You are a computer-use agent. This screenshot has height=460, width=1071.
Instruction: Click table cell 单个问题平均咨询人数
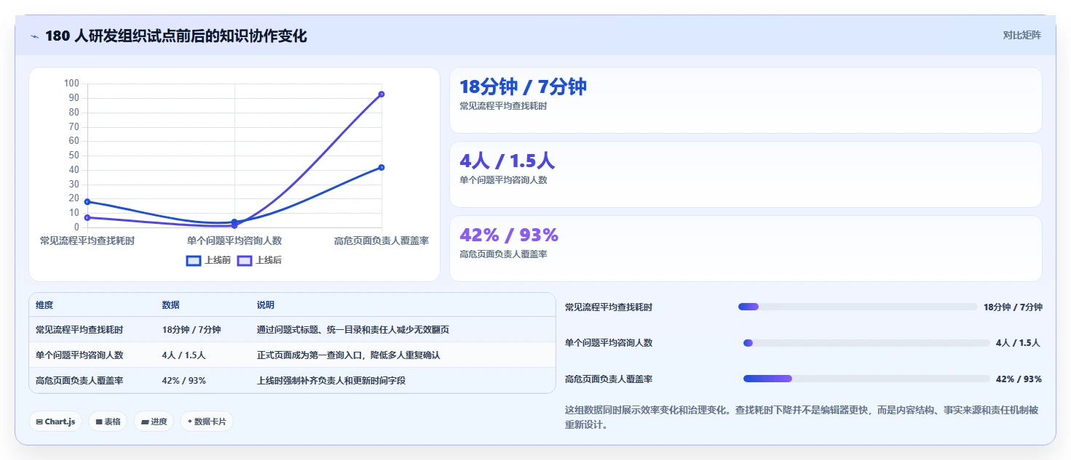(x=79, y=355)
